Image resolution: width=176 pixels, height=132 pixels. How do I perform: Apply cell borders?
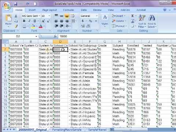tap(24, 26)
